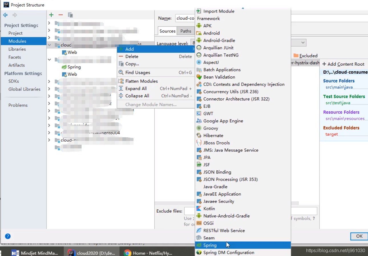
Task: Choose Add in context menu
Action: pyautogui.click(x=156, y=49)
